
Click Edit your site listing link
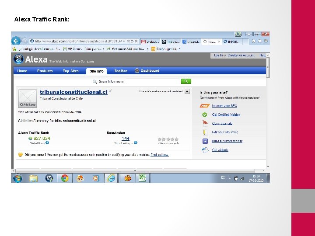(x=225, y=132)
